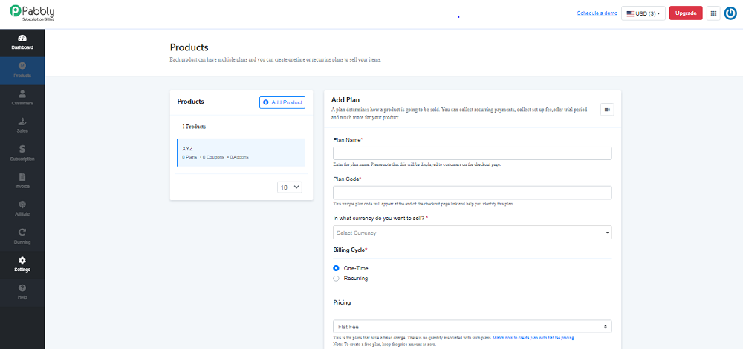Open Help in sidebar
The height and width of the screenshot is (349, 743).
[22, 292]
